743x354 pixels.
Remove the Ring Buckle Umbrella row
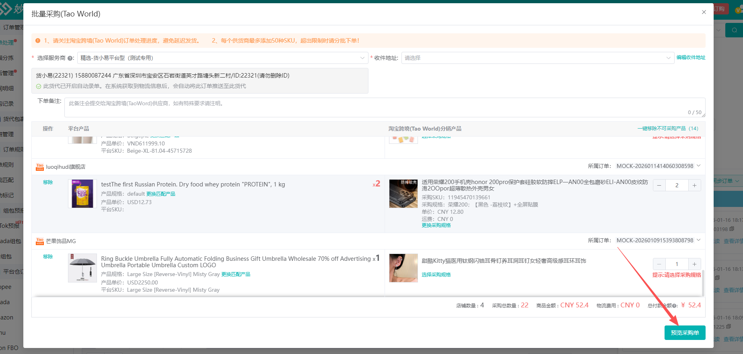48,257
